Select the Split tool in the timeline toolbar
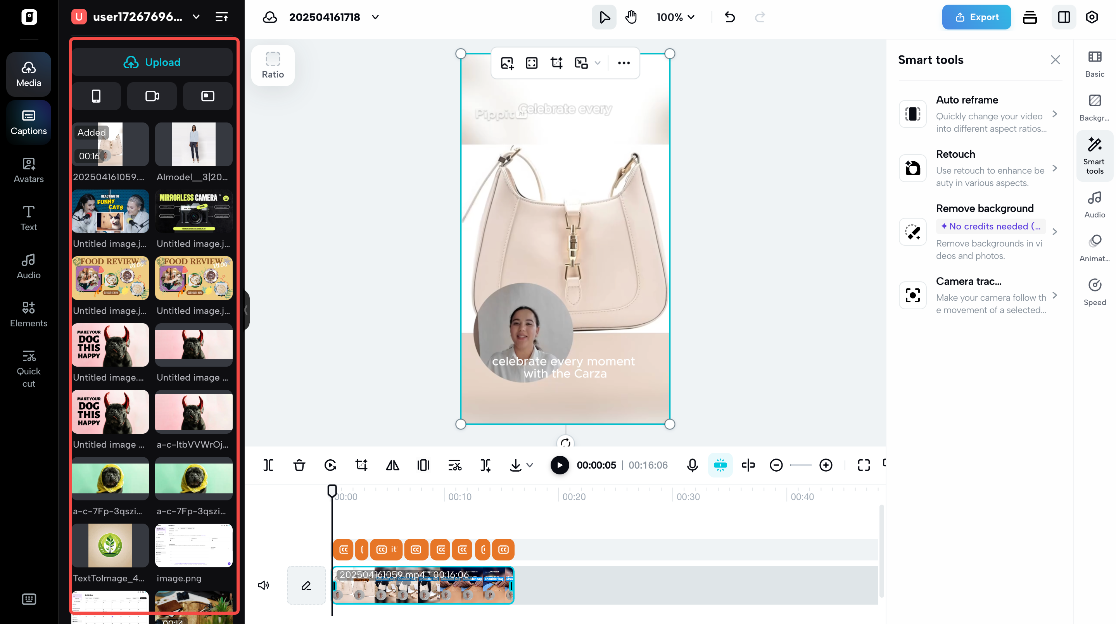 pyautogui.click(x=268, y=465)
